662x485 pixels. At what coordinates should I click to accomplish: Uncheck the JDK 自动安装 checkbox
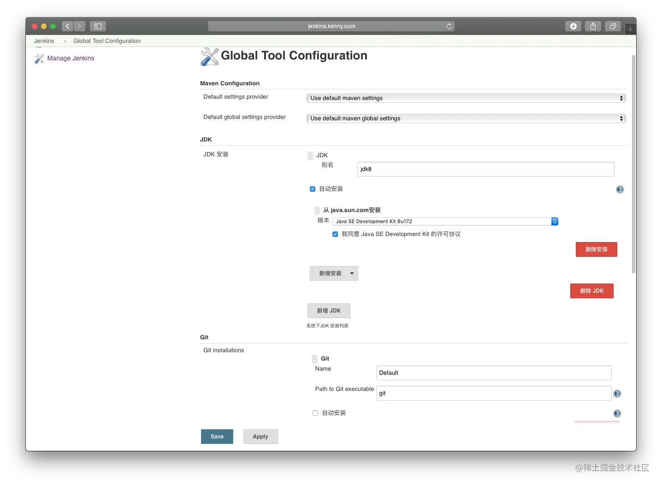click(x=313, y=189)
